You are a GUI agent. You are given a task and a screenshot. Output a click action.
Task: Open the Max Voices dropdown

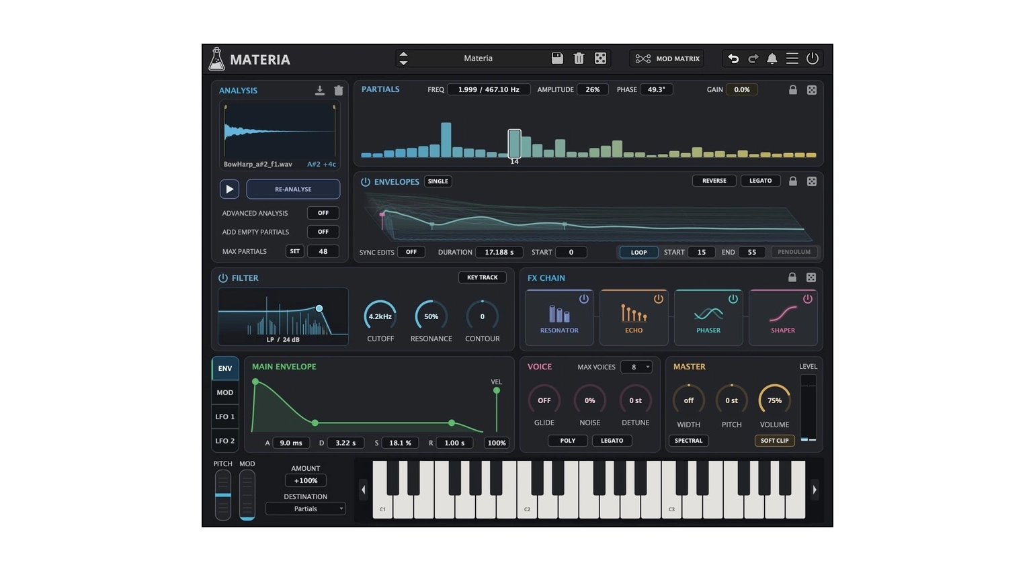click(x=636, y=367)
